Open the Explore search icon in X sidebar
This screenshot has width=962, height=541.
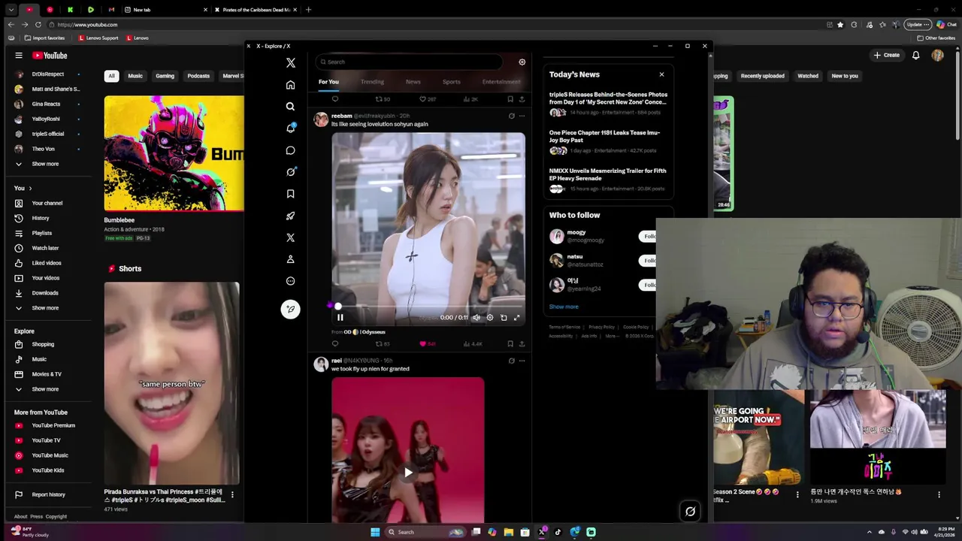(x=290, y=107)
